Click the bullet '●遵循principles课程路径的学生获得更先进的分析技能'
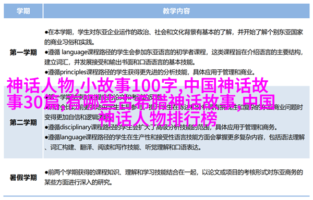 [150, 72]
